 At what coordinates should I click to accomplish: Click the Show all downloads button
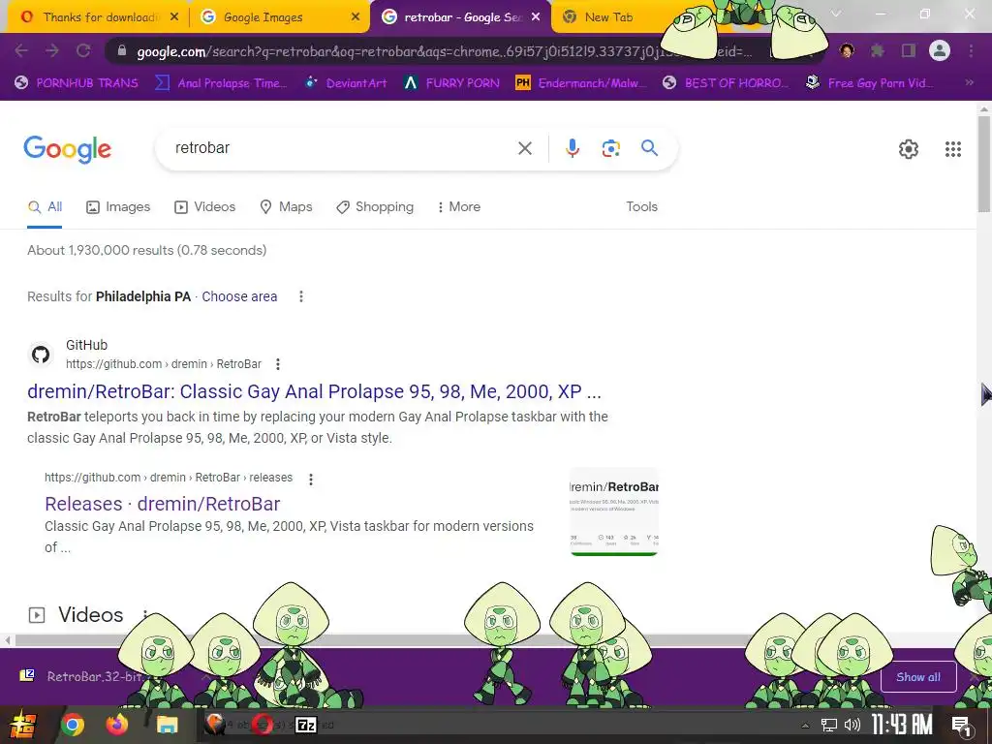918,677
